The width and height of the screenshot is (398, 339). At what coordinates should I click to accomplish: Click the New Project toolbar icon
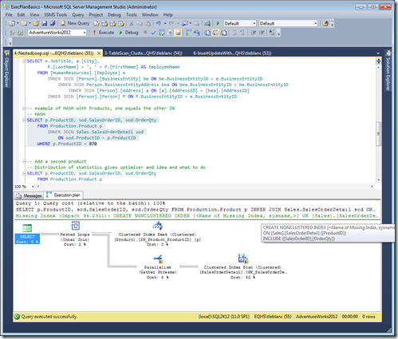[12, 23]
